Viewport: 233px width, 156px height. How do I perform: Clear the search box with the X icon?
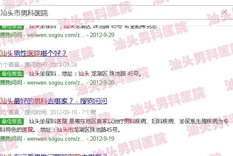tap(225, 12)
